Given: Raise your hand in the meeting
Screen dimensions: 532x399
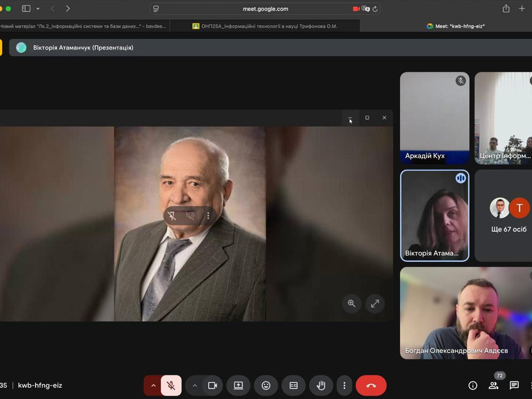Looking at the screenshot, I should pyautogui.click(x=321, y=386).
